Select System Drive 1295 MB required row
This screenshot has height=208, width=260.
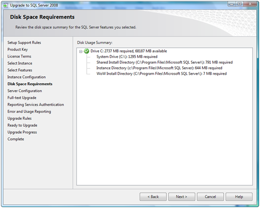(127, 57)
